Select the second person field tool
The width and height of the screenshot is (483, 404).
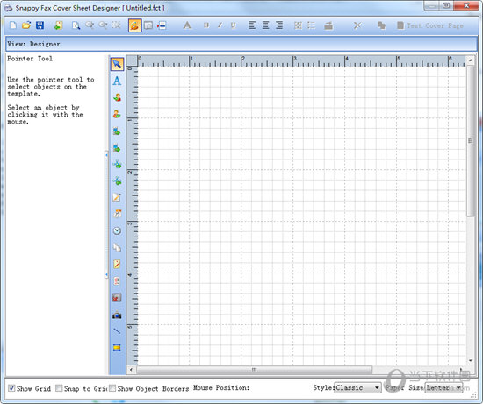[x=117, y=114]
